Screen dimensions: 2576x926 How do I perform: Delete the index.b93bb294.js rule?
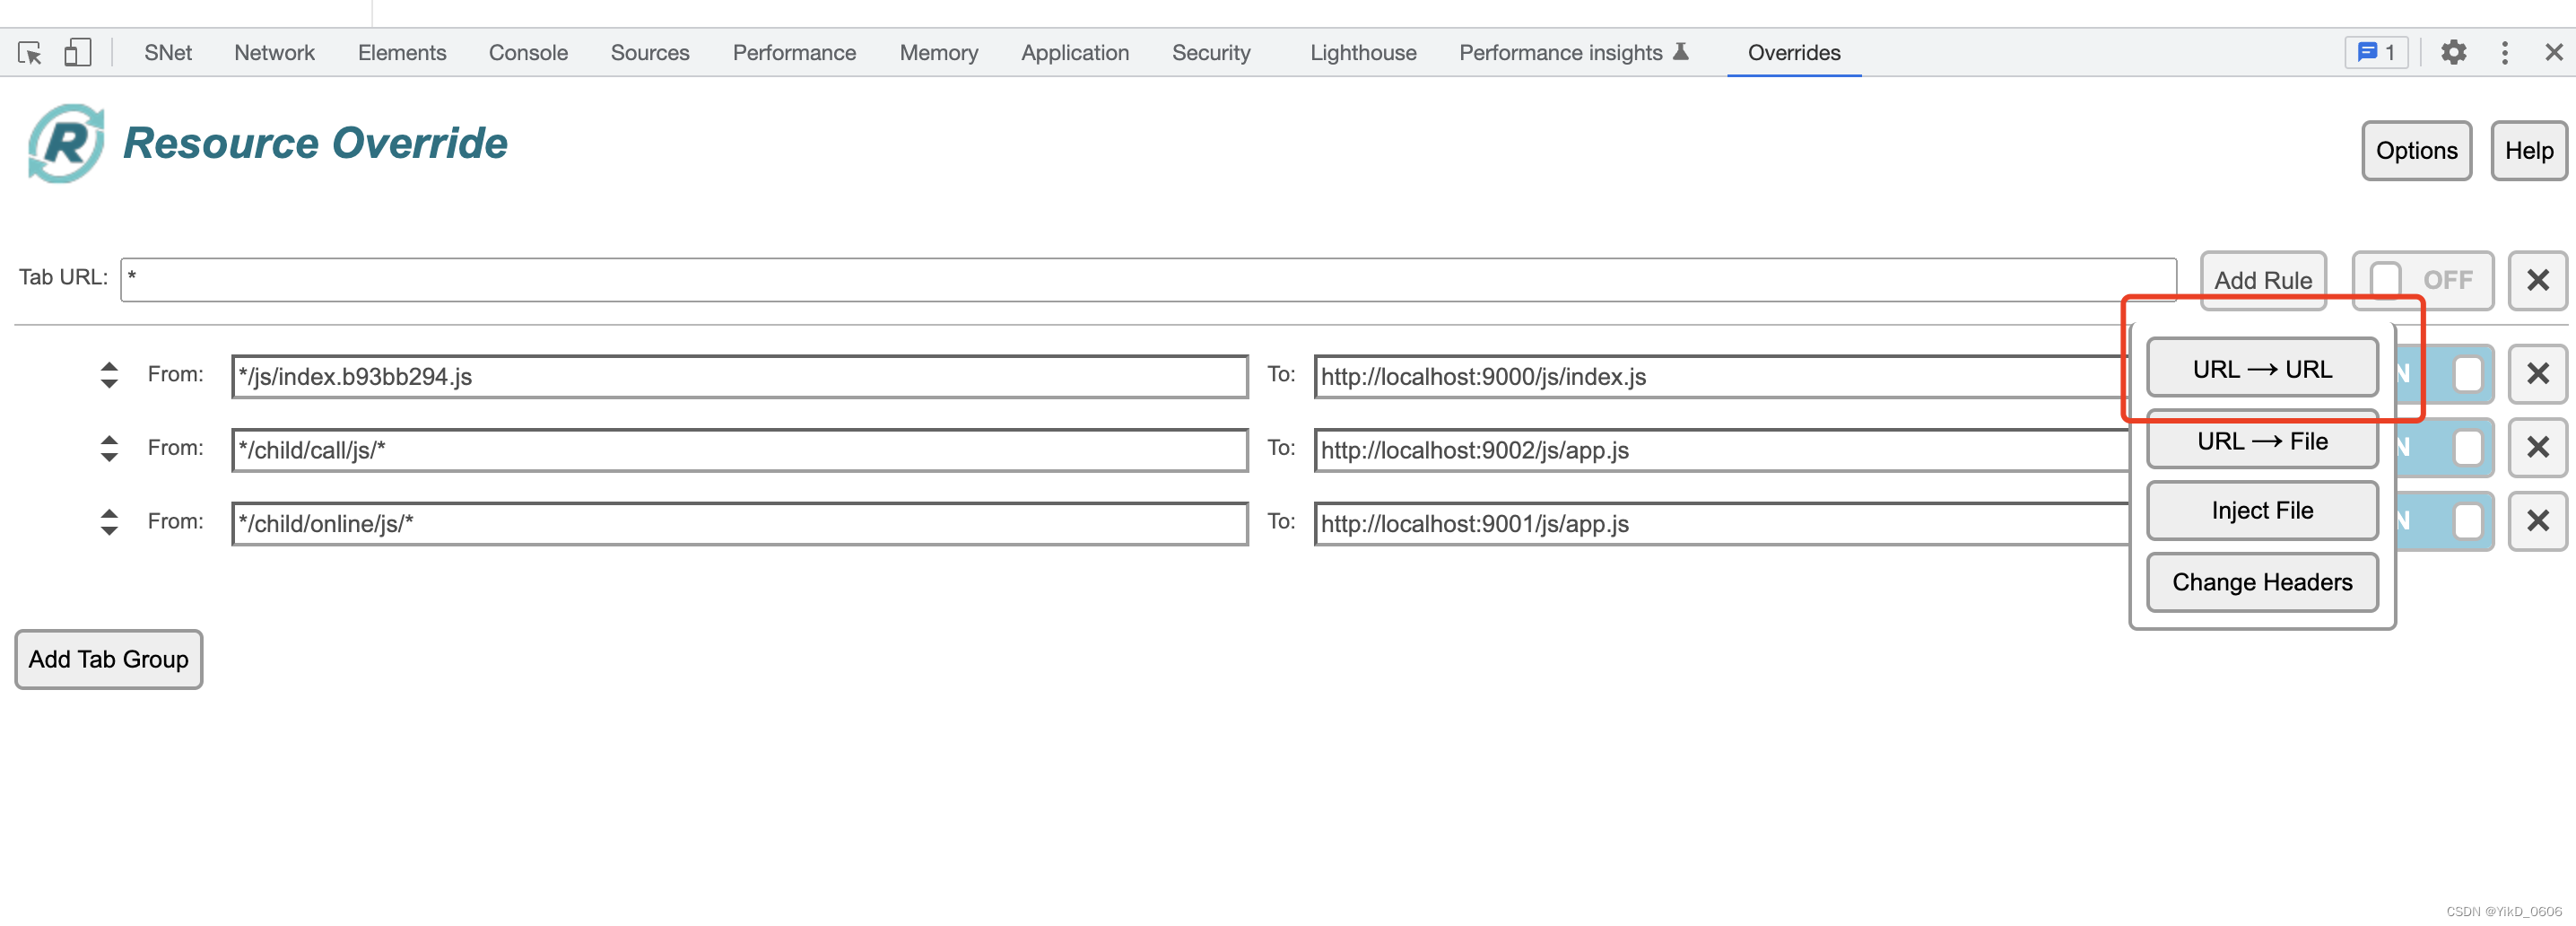tap(2537, 374)
